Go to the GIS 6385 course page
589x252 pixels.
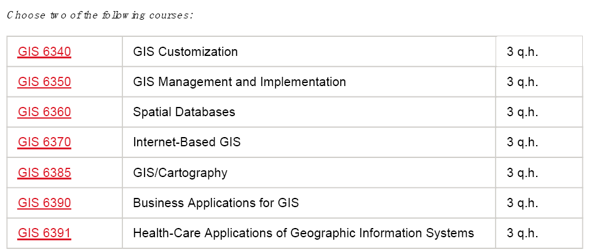point(44,173)
